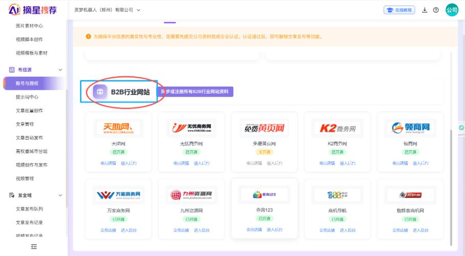Open 提示词中心 in the sidebar
This screenshot has height=256, width=465.
27,97
